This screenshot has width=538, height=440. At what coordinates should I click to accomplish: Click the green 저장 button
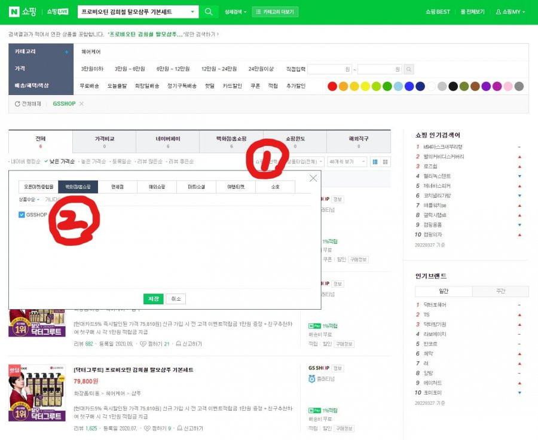[x=153, y=298]
